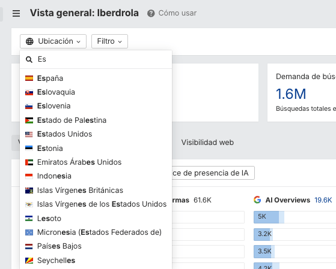Select Micronesia (Estados Federados de)

coord(96,232)
